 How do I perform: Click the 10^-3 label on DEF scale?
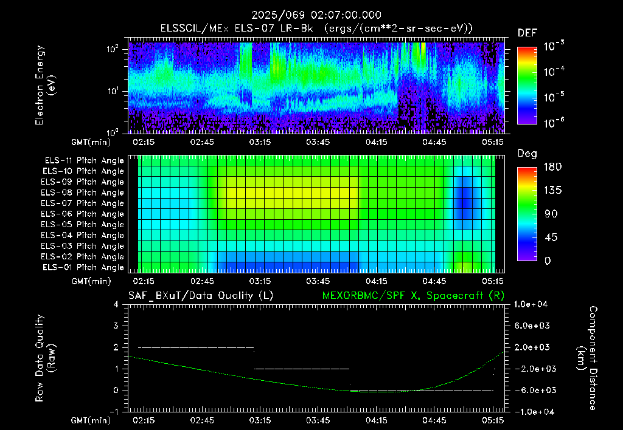tap(554, 46)
